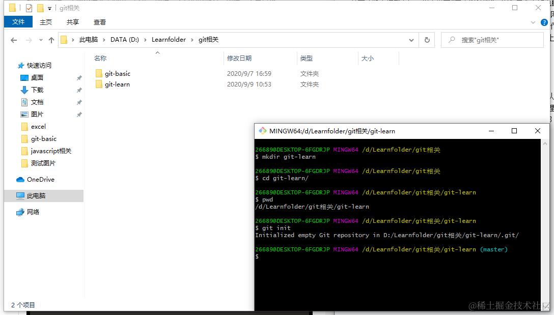The image size is (554, 315).
Task: Click the MINGW64 terminal prompt line
Action: click(381, 249)
